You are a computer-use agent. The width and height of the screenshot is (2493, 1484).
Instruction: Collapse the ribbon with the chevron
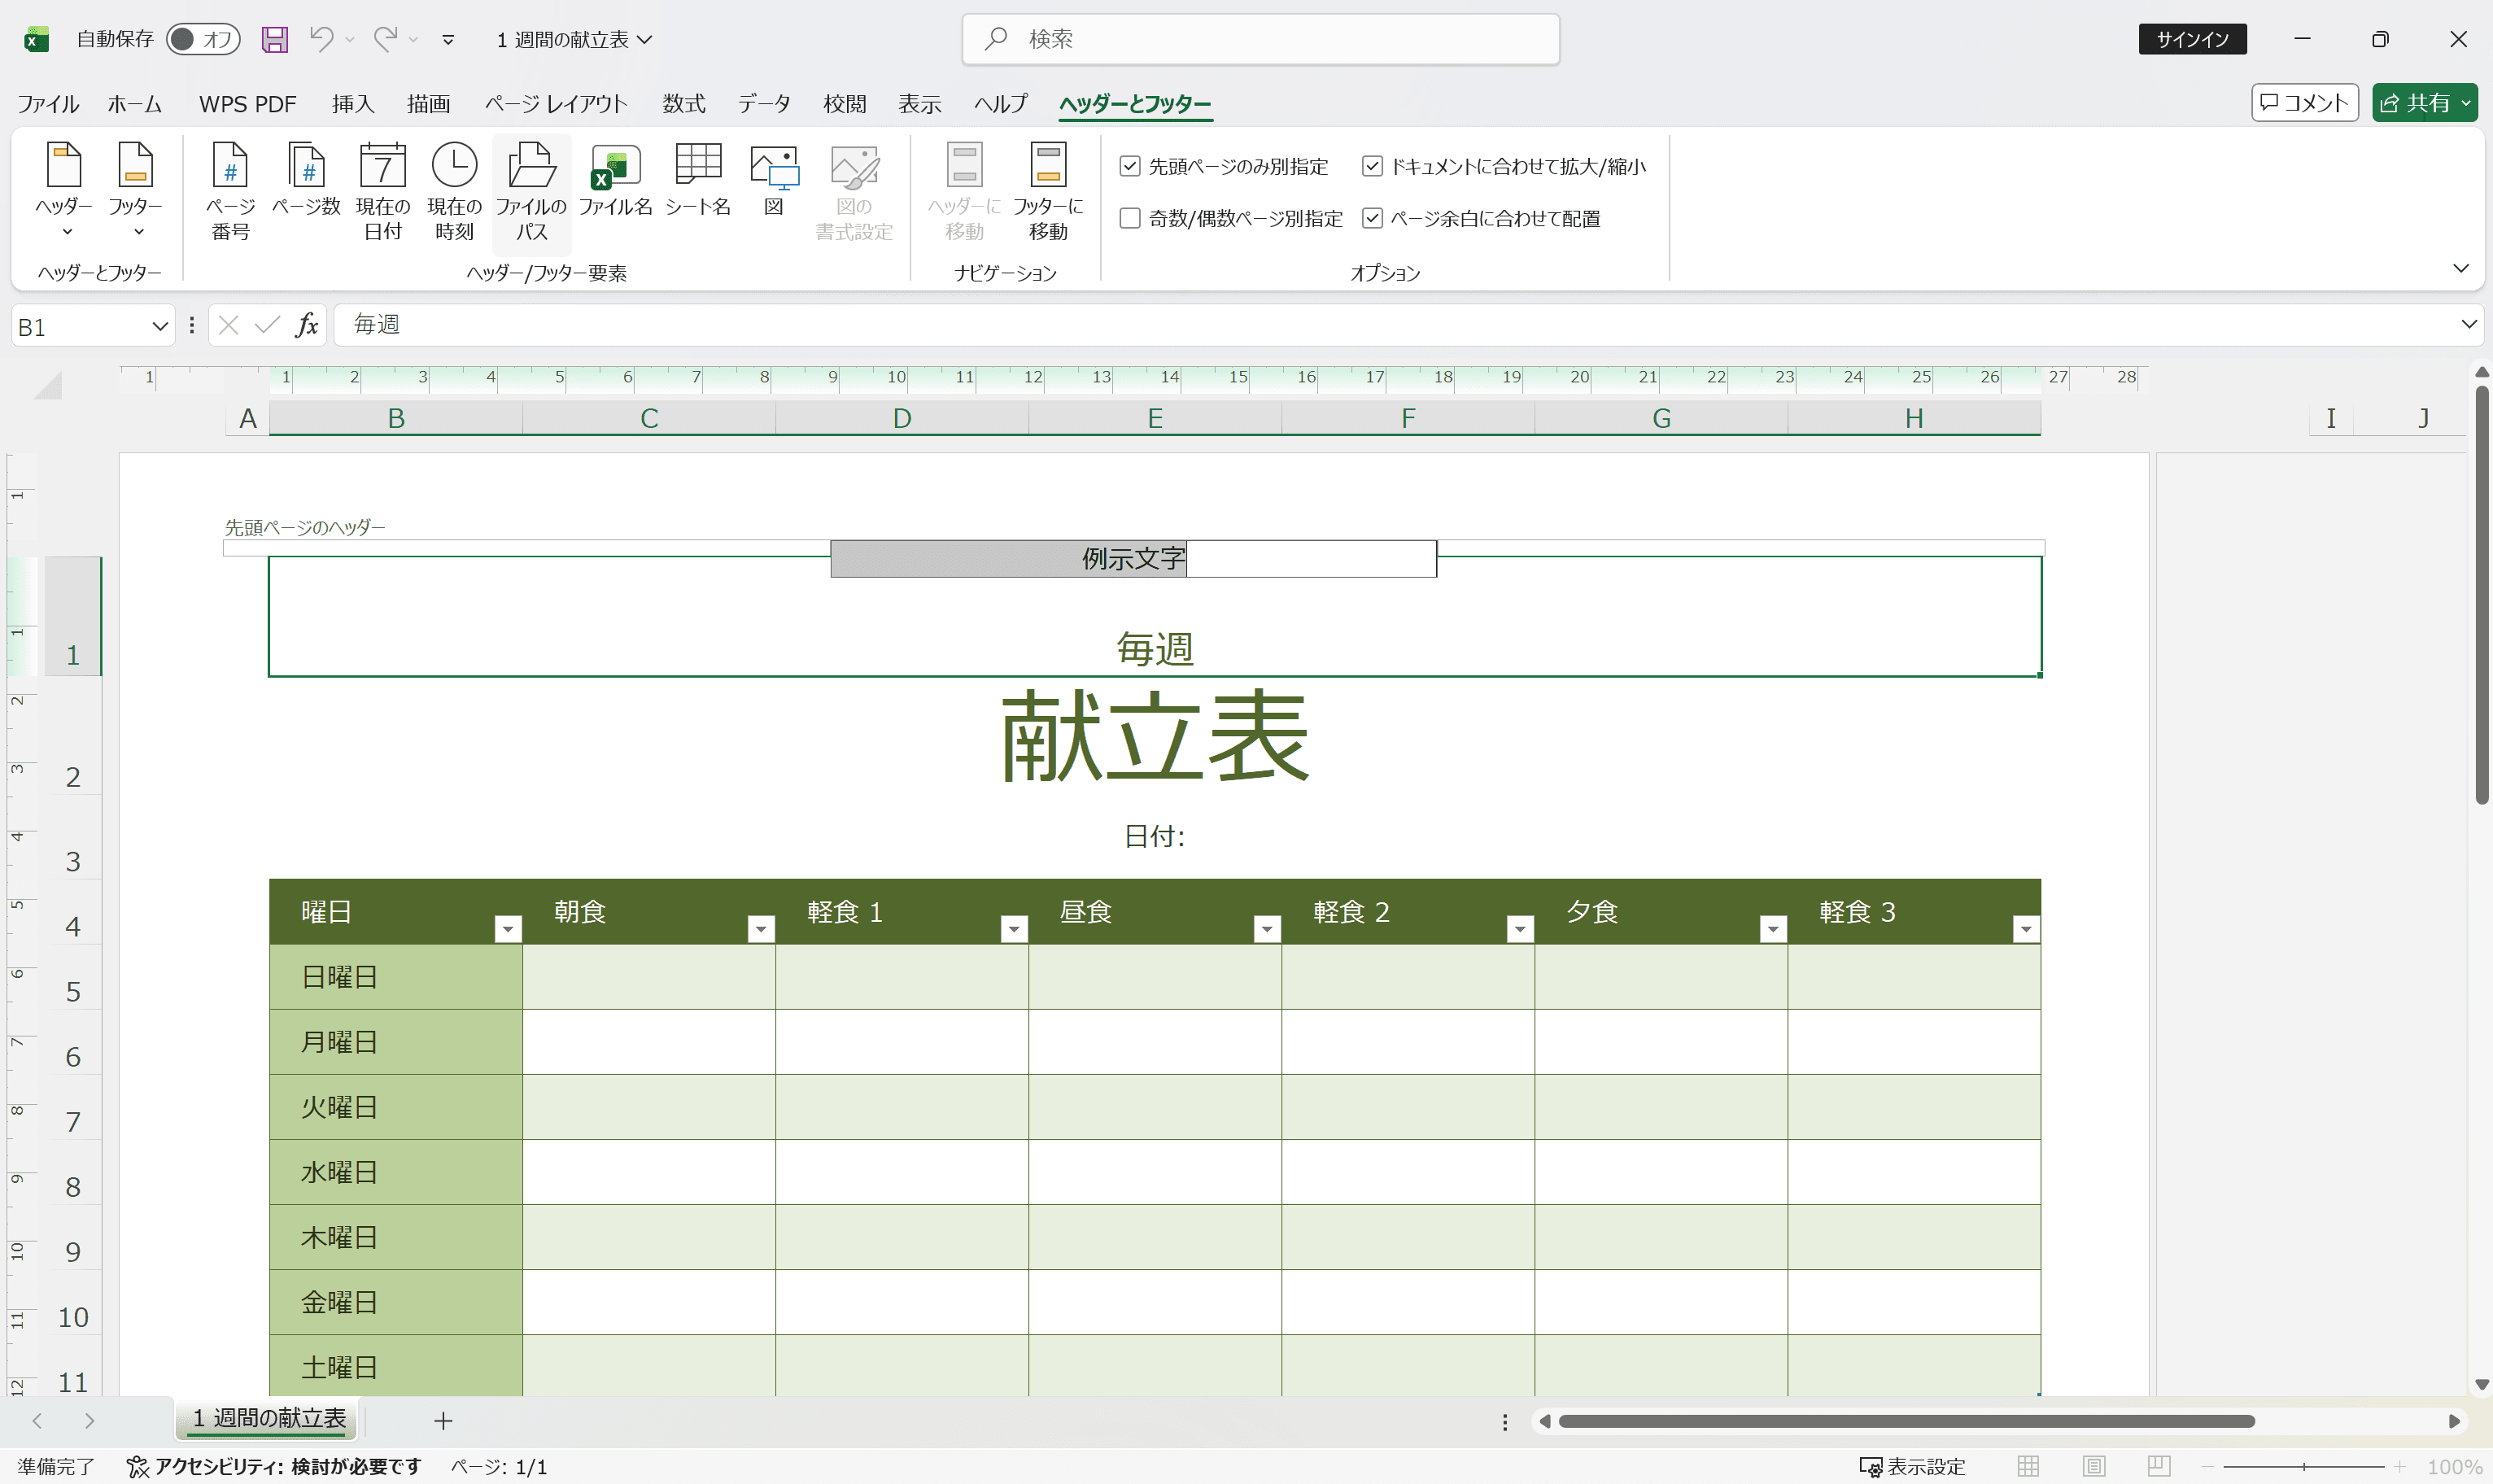pyautogui.click(x=2461, y=268)
